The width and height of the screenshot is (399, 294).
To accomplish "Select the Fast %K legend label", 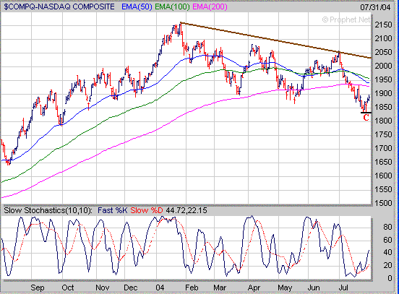I will 113,211.
